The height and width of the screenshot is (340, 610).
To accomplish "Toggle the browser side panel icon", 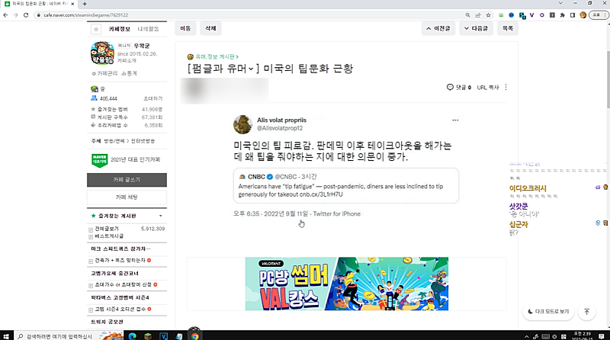I will coord(573,14).
